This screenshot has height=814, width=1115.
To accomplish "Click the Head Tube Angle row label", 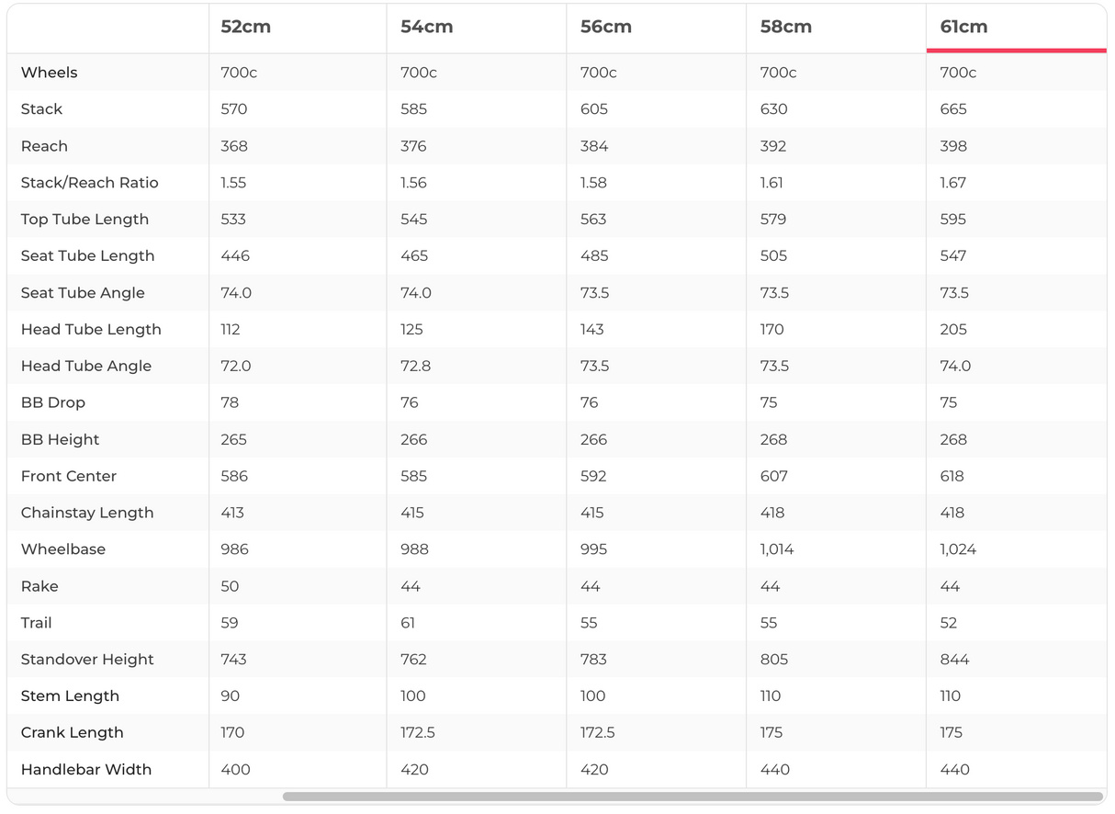I will 85,366.
